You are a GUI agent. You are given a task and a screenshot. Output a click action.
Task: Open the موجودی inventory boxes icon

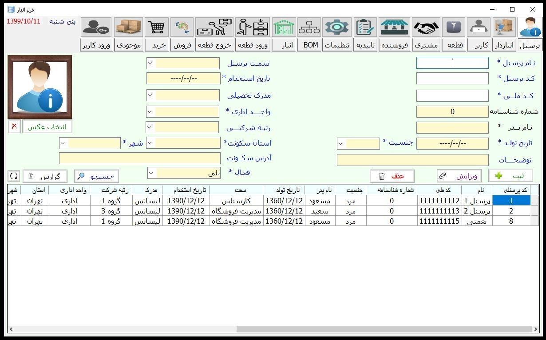point(128,28)
